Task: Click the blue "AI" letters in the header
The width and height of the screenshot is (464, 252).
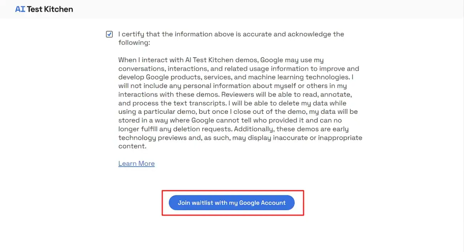Action: [20, 9]
